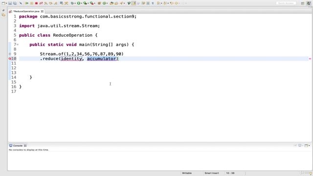Image resolution: width=313 pixels, height=176 pixels.
Task: Expand the Run dropdown arrow
Action: (82, 3)
